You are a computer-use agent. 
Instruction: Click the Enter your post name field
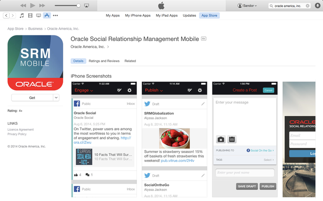point(245,172)
